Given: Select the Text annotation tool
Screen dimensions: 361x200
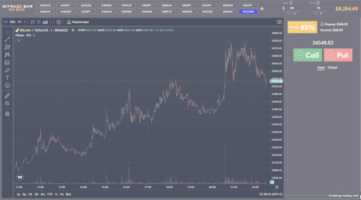Looking at the screenshot, I should click(8, 78).
